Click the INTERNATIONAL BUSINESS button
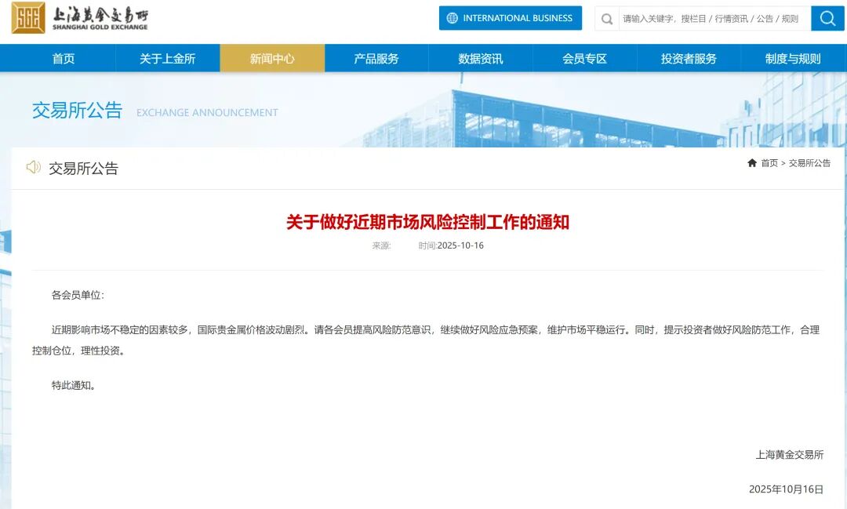Screen dimensions: 847x509 [511, 18]
